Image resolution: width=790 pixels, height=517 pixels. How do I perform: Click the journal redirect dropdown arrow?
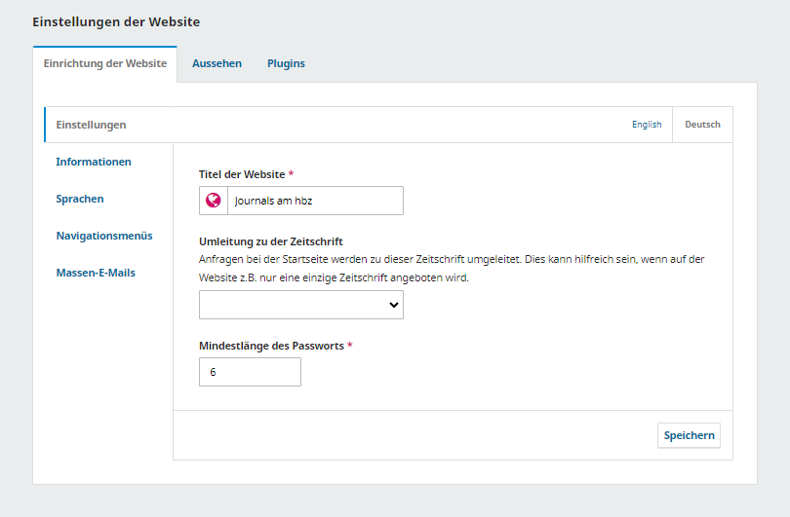click(394, 305)
